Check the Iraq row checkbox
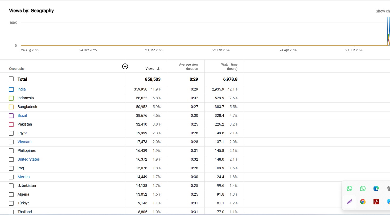 (11, 168)
